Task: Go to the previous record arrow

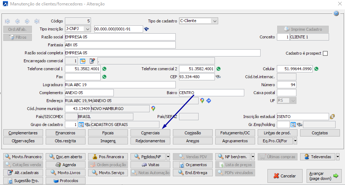Action: (17, 21)
